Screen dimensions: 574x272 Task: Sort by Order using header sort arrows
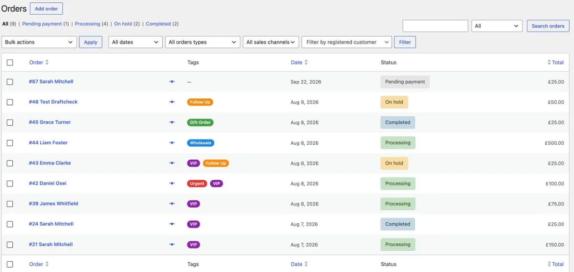47,63
